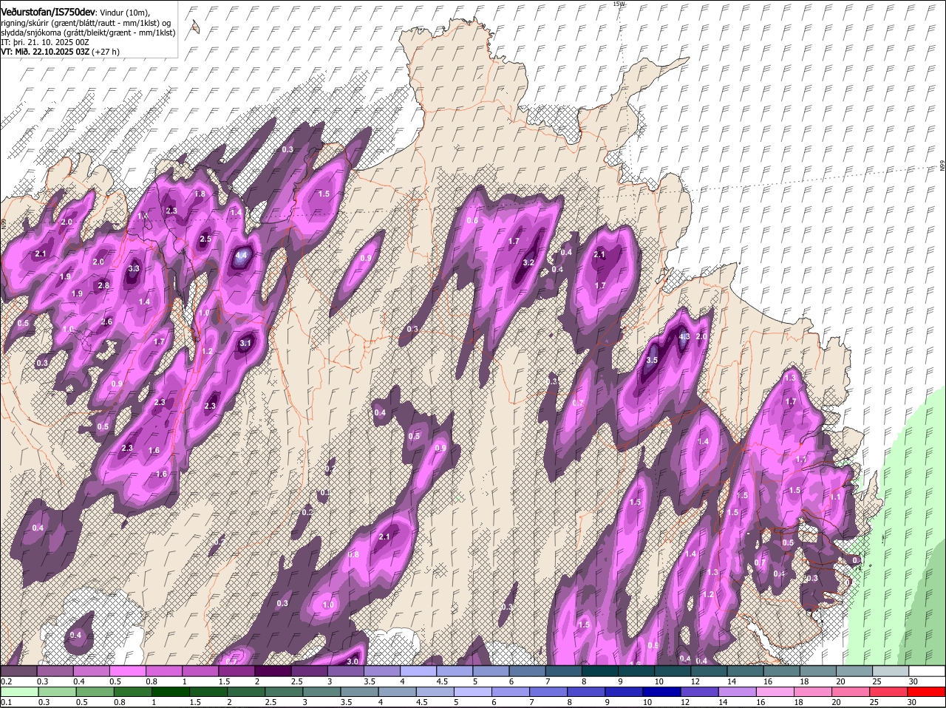Click the bright red swatch after 30 in lower scale

pyautogui.click(x=926, y=692)
